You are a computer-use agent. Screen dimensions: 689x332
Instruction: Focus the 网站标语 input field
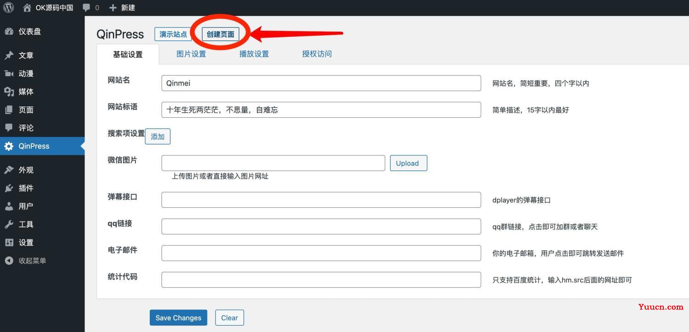tap(321, 110)
